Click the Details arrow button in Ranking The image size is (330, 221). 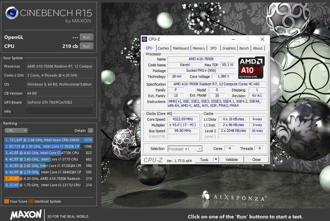(91, 131)
